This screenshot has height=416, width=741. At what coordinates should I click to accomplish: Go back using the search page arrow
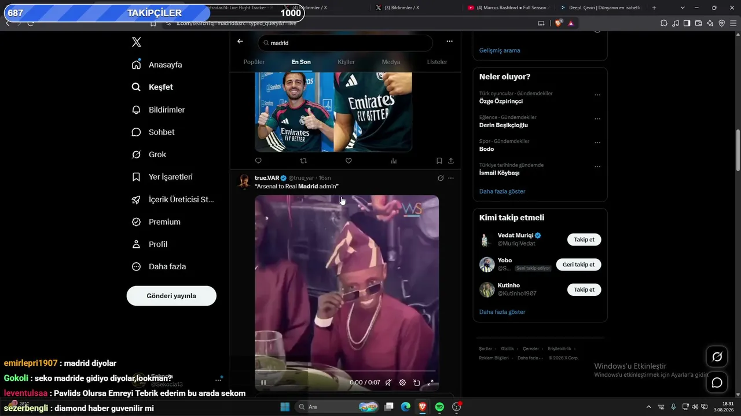[240, 42]
